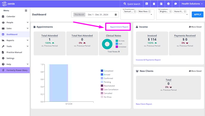This screenshot has height=116, width=205.
Task: Open the All Practitioners dropdown arrow
Action: pos(151,15)
